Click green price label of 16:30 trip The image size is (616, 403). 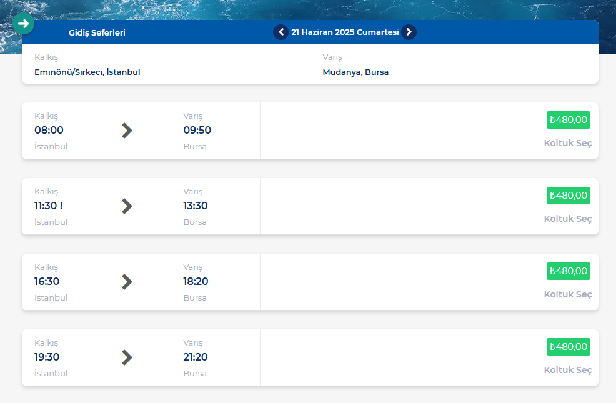tap(568, 271)
